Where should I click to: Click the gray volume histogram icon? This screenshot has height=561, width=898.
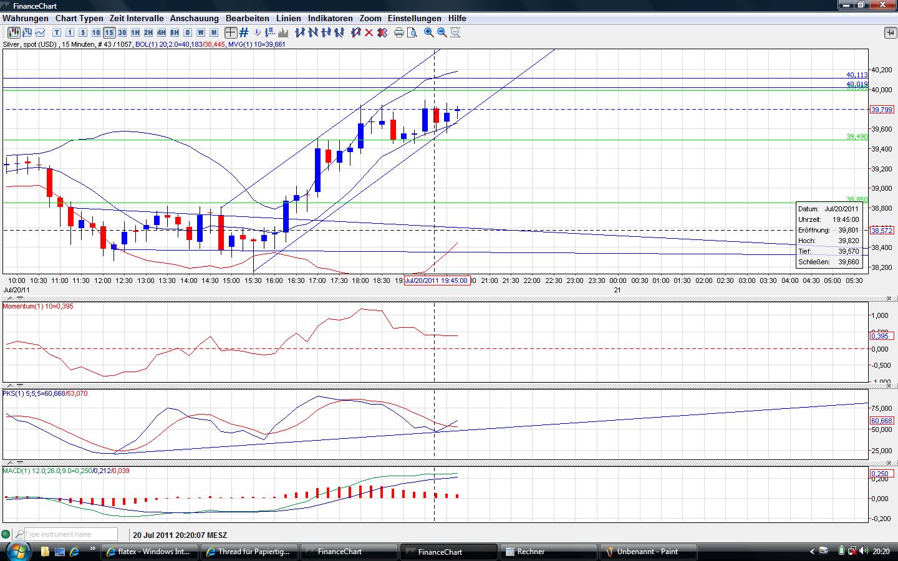(283, 32)
